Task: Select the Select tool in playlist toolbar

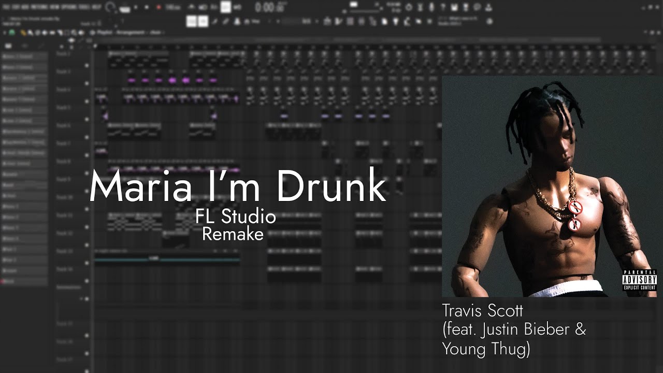Action: [x=66, y=33]
